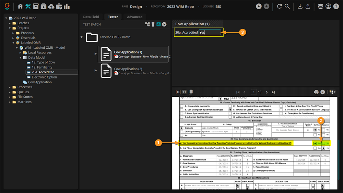343x193 pixels.
Task: Click the Design tools wrench icon
Action: [28, 7]
